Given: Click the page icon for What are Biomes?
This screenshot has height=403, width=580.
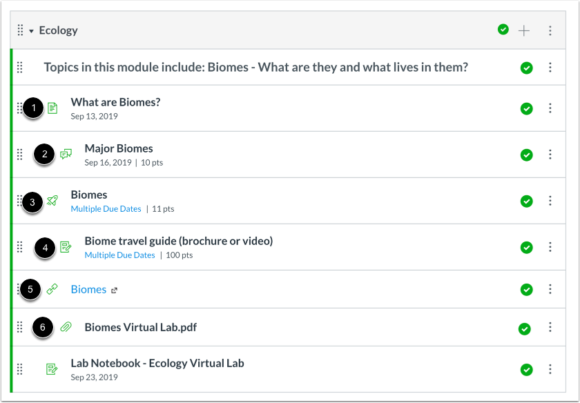Looking at the screenshot, I should click(x=52, y=108).
